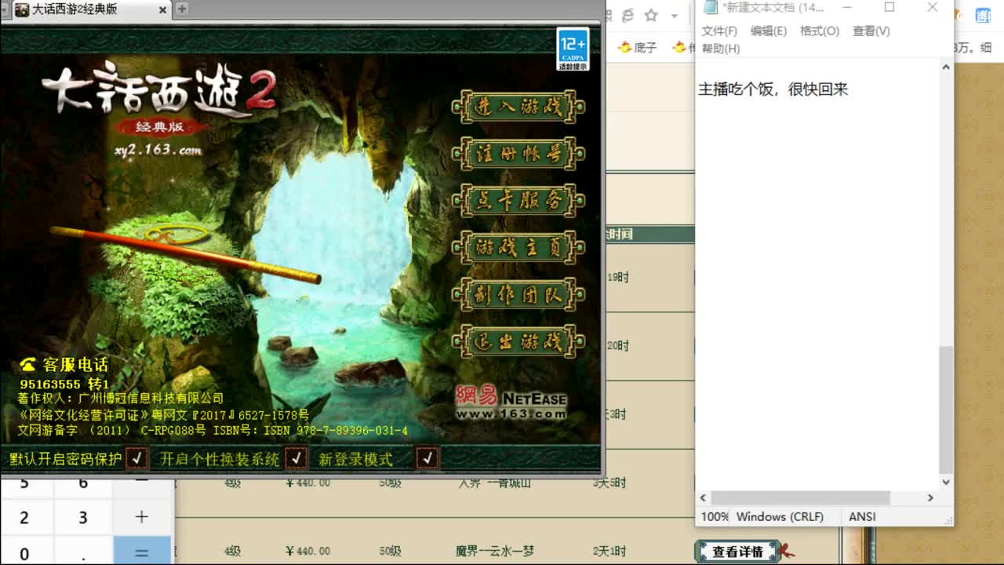Click the 大话西游2 经典版 game logo
The width and height of the screenshot is (1004, 565).
coord(159,98)
